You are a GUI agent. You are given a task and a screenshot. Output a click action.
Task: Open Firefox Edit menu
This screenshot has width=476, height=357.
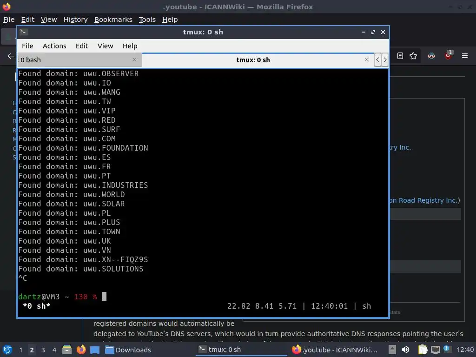(27, 20)
